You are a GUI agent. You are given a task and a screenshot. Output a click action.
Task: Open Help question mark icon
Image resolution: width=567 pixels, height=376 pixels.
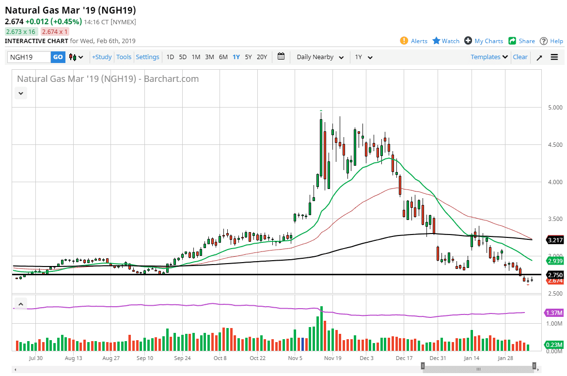click(544, 41)
